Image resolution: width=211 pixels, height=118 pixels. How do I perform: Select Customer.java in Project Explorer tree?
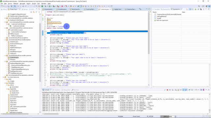pos(14,57)
